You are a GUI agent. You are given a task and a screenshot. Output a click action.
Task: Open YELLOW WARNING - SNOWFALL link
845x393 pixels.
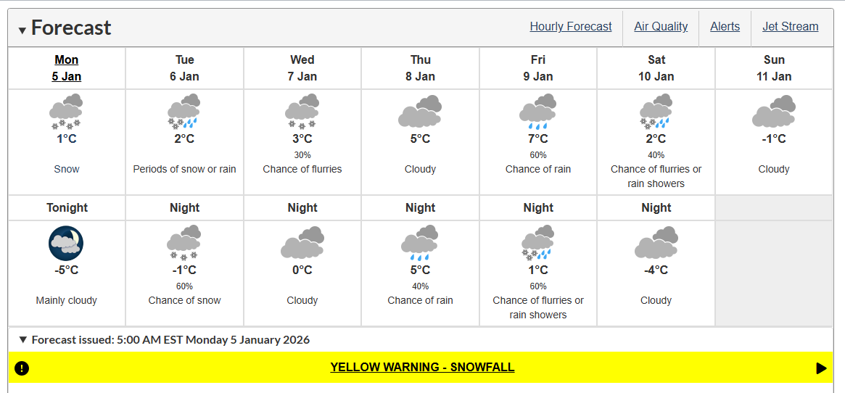[422, 367]
